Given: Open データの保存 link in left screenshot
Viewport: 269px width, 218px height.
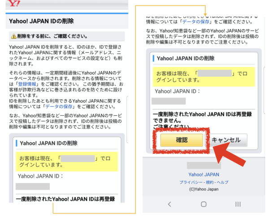Looking at the screenshot, I should coord(59,107).
